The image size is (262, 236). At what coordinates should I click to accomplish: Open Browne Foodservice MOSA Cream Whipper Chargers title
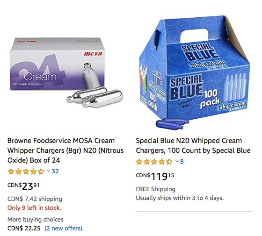click(65, 150)
